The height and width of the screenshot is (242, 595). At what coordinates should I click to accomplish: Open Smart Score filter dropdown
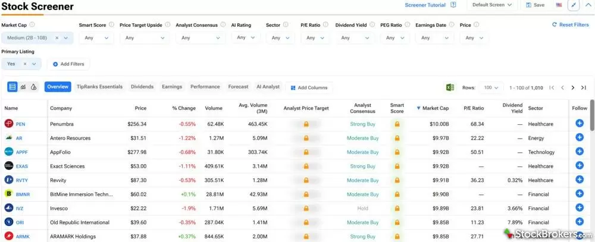tap(96, 38)
